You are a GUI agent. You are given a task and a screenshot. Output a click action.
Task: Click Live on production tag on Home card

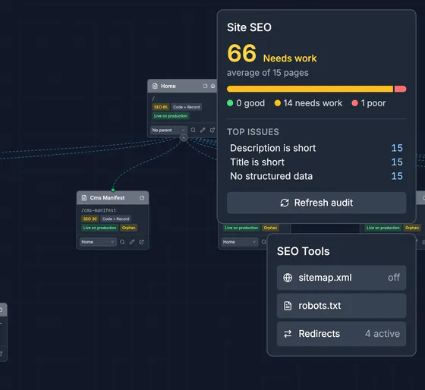[171, 116]
